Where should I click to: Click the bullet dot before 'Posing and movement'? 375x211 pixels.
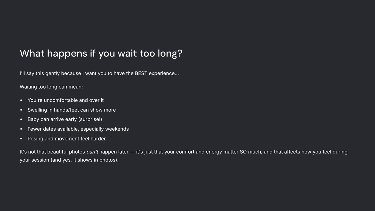tap(21, 139)
